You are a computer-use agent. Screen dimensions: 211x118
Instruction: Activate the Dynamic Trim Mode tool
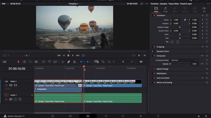coord(30,62)
